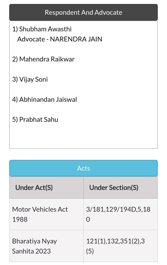The height and width of the screenshot is (265, 167).
Task: Select sections 121(1),132,351(2),3(5) cell
Action: coord(120,246)
